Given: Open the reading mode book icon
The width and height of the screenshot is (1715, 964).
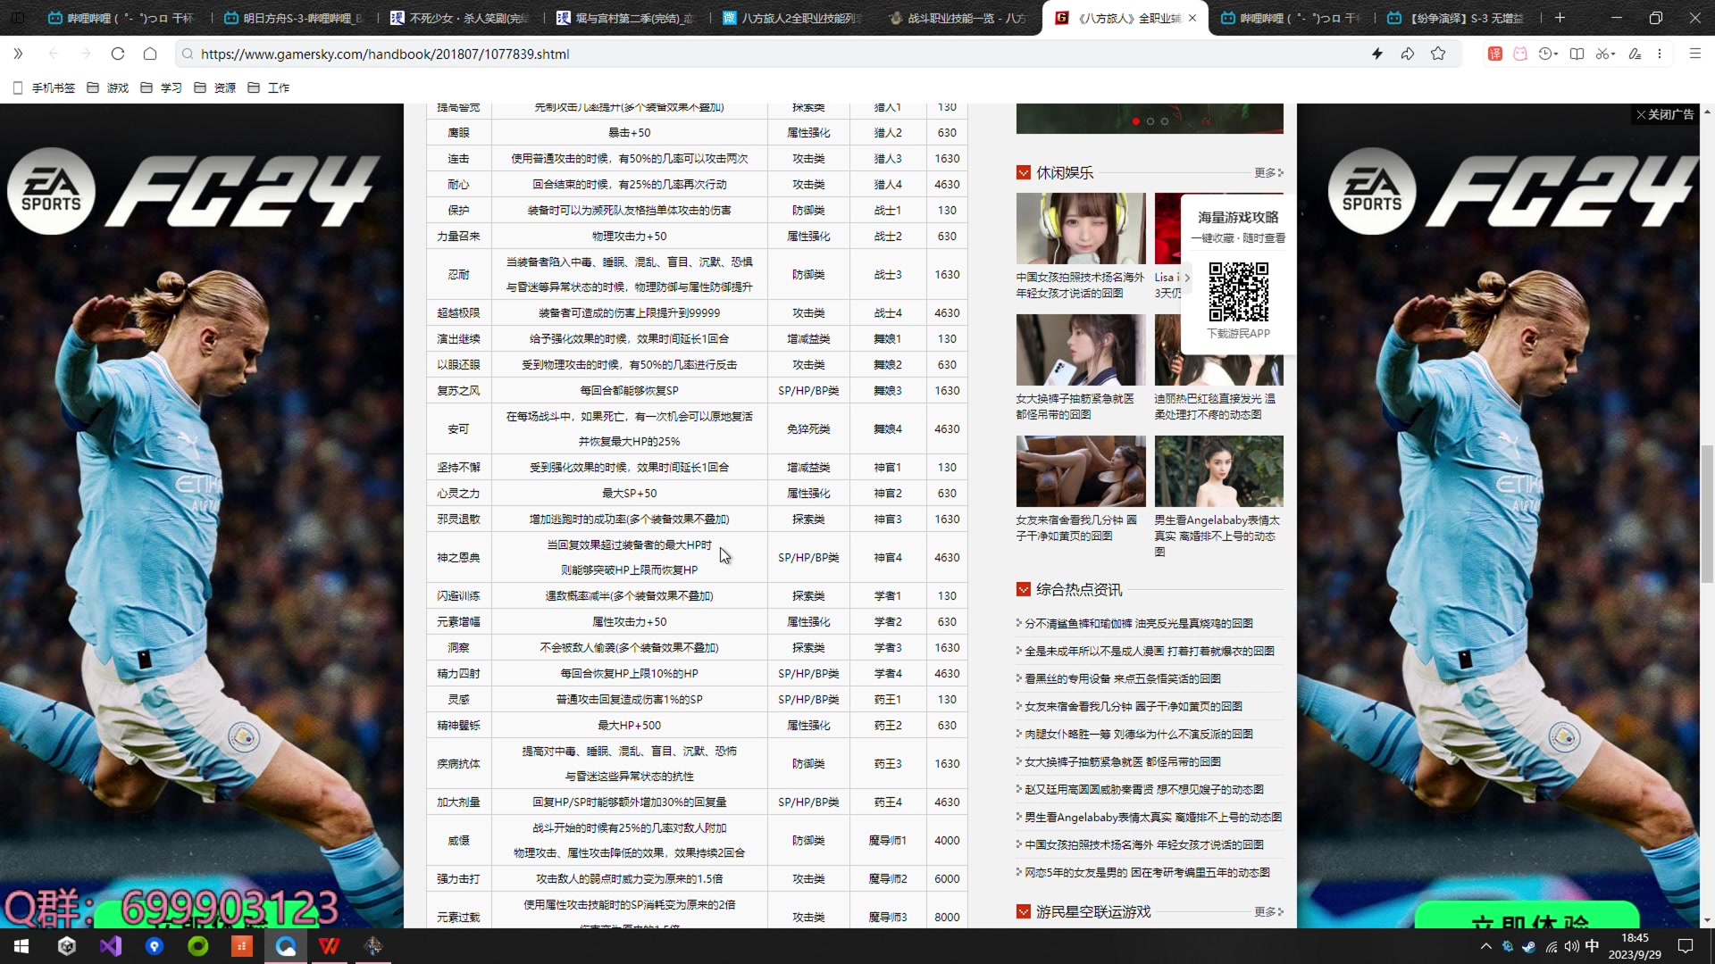Looking at the screenshot, I should pos(1577,54).
